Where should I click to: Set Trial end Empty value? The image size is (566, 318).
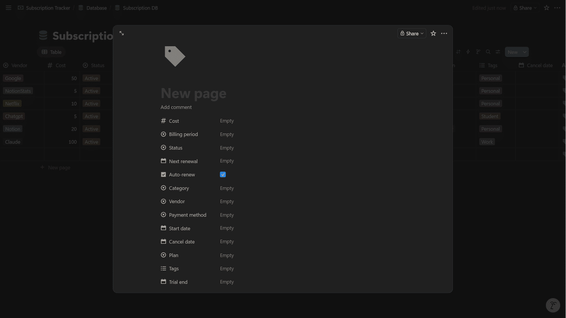click(x=227, y=282)
